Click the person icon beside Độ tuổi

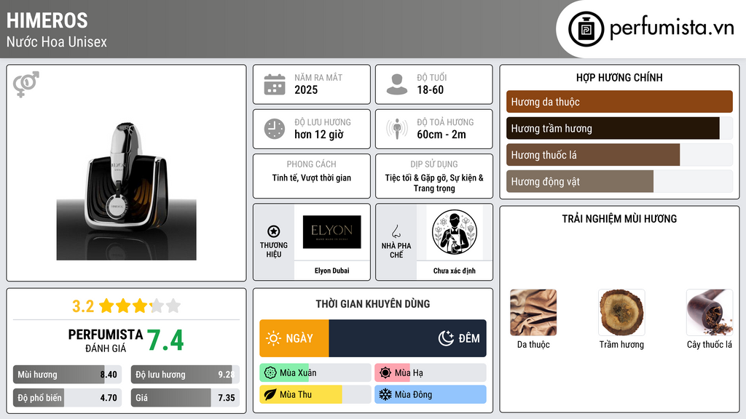397,84
